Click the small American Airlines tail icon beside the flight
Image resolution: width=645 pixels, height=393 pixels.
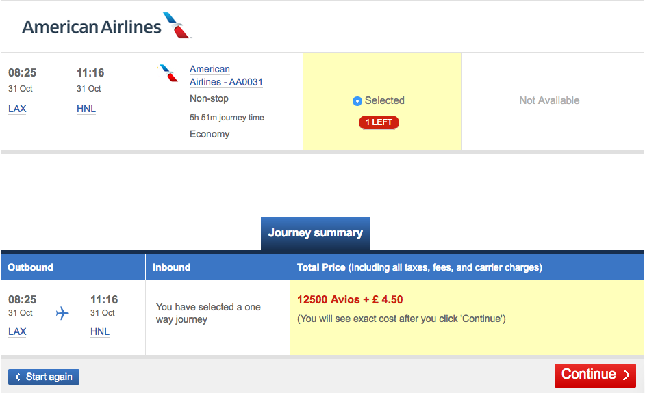[168, 73]
